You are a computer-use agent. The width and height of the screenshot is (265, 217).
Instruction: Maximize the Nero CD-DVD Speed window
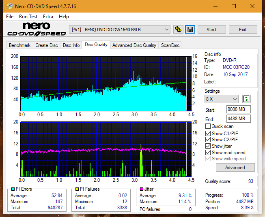[x=234, y=6]
